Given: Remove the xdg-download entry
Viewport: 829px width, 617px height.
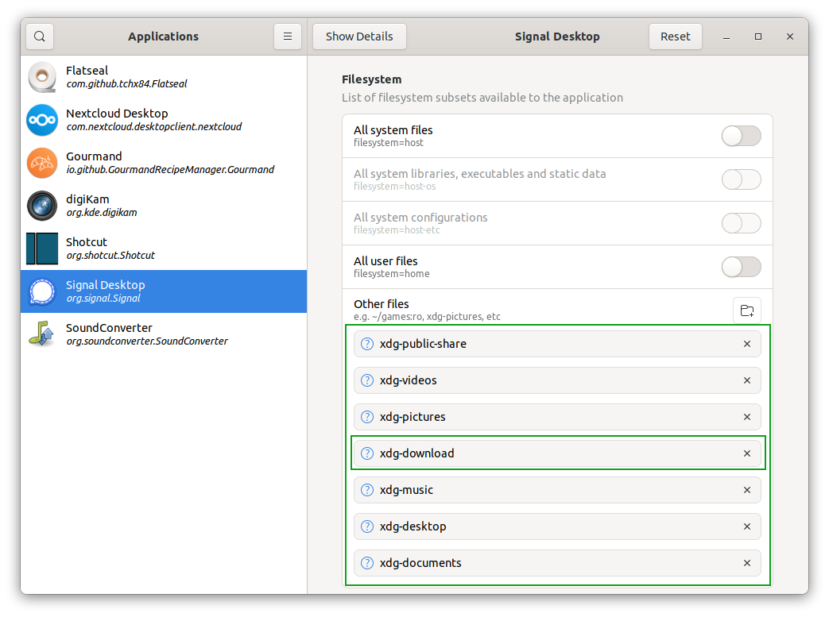Looking at the screenshot, I should 747,453.
